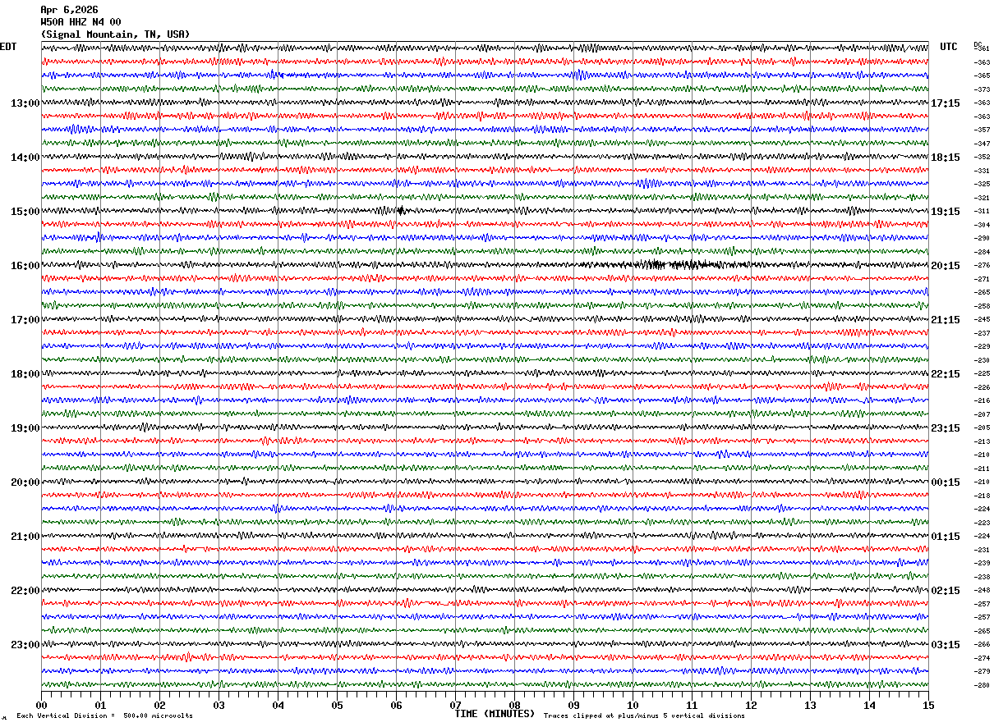Click the '23:15' UTC time label
This screenshot has height=727, width=994.
tap(945, 428)
